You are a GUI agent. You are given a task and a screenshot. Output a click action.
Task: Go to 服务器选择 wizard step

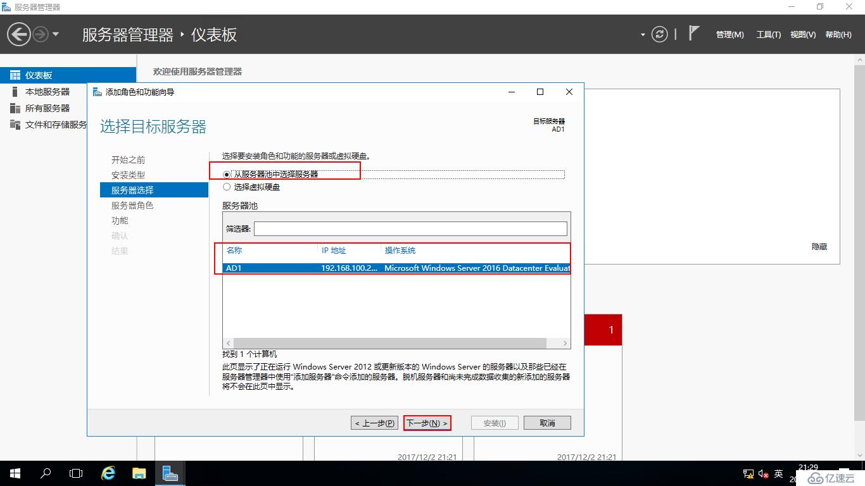pos(154,190)
